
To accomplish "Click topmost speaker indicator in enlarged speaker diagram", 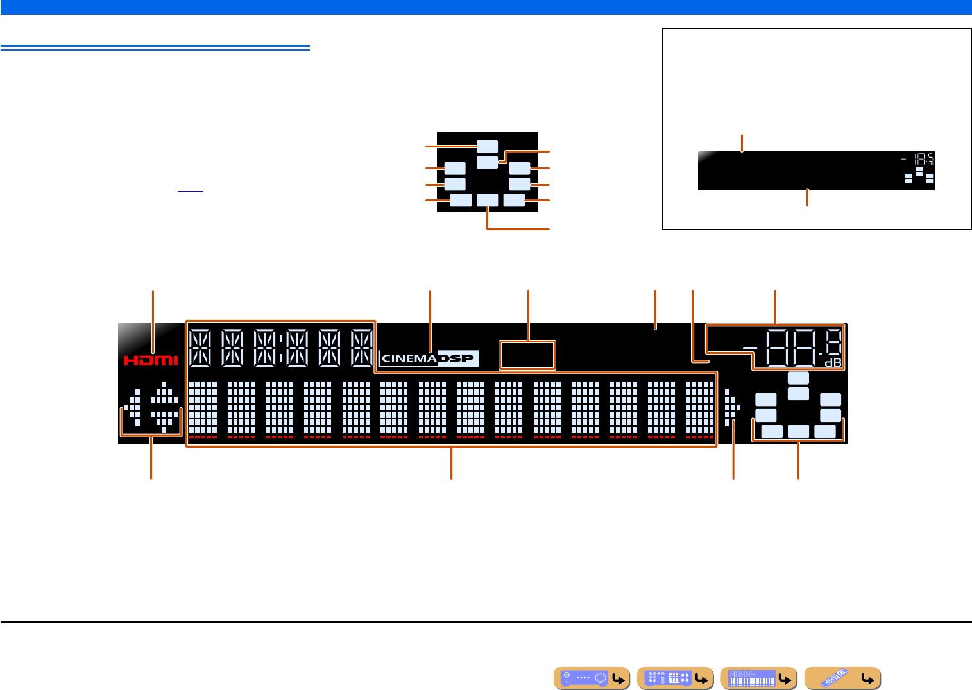I will click(x=487, y=146).
